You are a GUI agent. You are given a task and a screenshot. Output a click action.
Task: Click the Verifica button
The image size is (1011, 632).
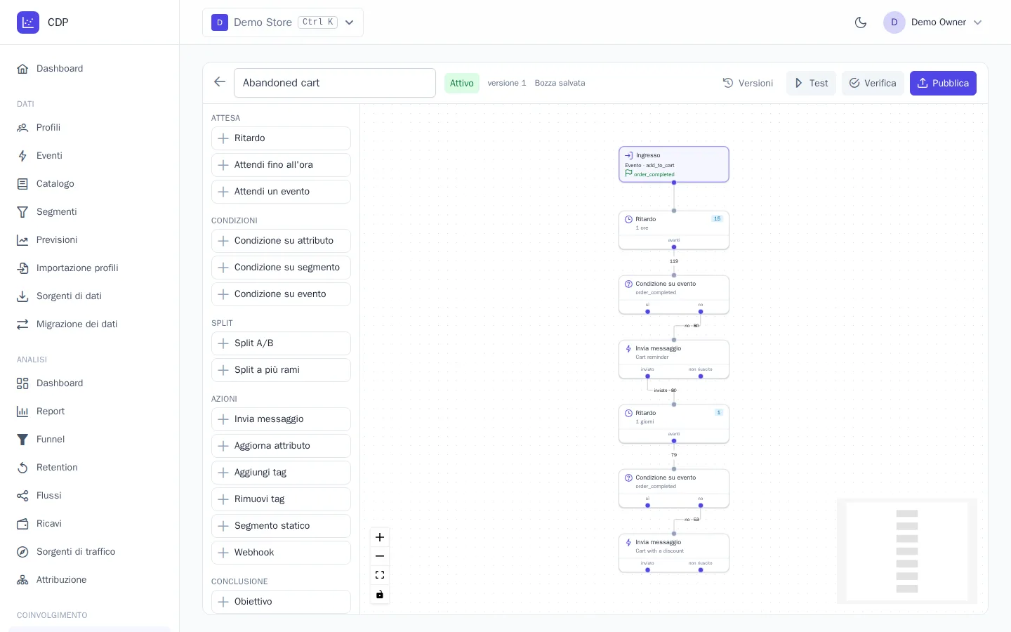pos(873,83)
